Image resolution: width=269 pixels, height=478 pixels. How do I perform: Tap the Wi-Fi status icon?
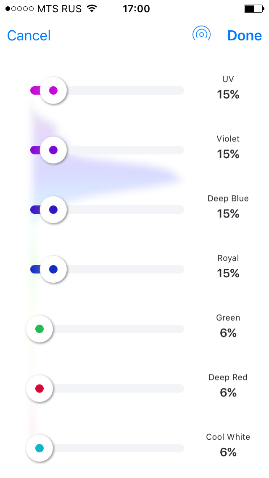[x=91, y=8]
